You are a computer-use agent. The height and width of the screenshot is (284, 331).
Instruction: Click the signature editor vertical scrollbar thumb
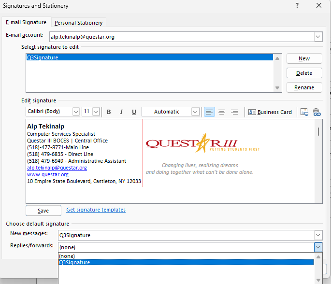[x=318, y=131]
